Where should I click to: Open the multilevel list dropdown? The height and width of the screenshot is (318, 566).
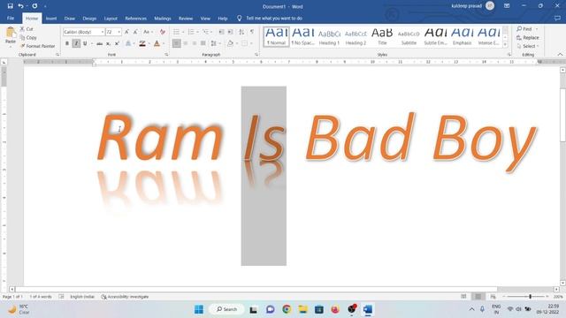pos(212,32)
